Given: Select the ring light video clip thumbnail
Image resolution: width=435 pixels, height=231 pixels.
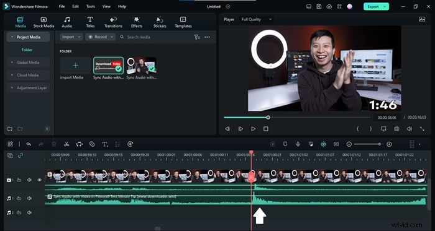Looking at the screenshot, I should click(x=142, y=66).
